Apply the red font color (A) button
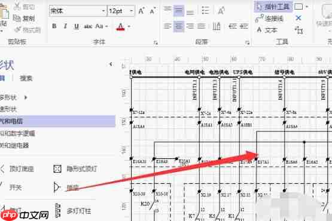The width and height of the screenshot is (332, 221). click(120, 26)
